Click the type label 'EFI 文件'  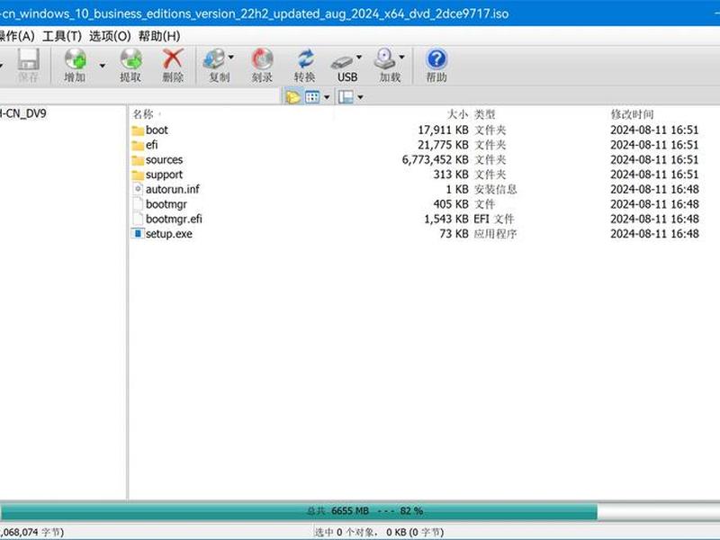tap(493, 219)
